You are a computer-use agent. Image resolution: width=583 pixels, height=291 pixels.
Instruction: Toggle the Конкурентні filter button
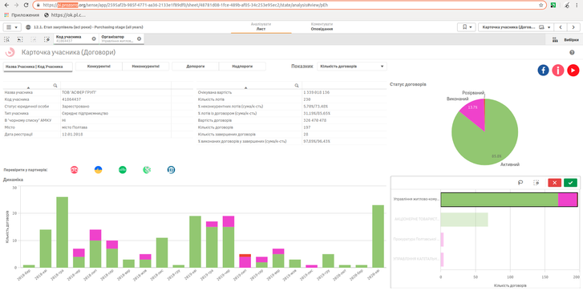(x=99, y=67)
